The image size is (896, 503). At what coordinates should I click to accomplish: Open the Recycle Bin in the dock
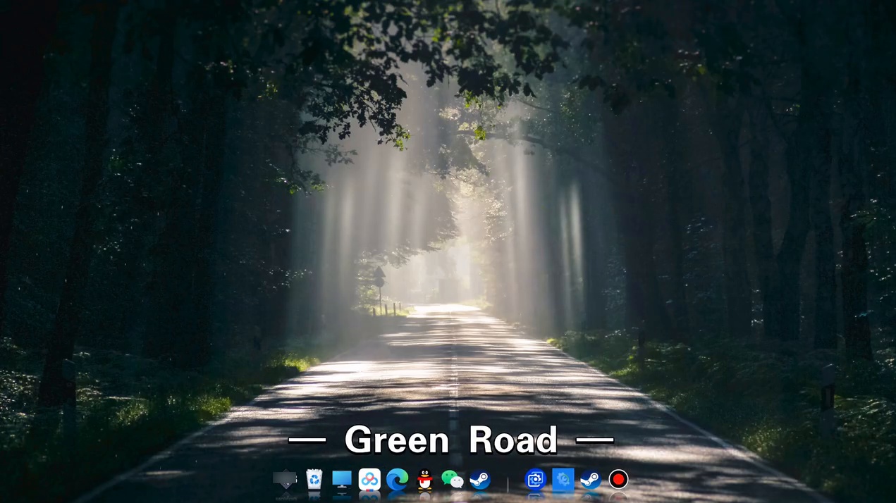(314, 480)
